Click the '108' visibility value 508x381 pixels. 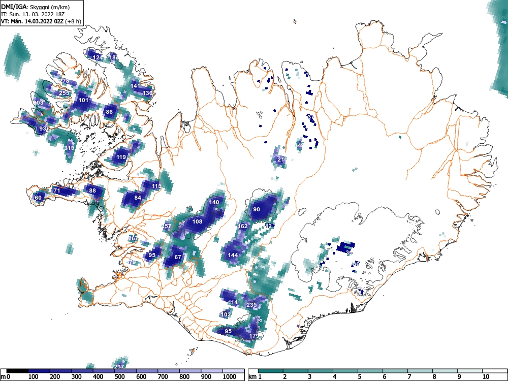[x=197, y=221]
